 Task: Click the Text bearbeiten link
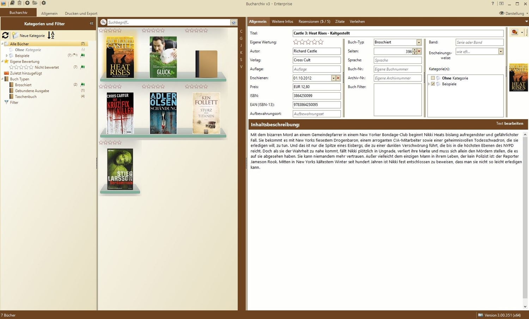pos(510,123)
